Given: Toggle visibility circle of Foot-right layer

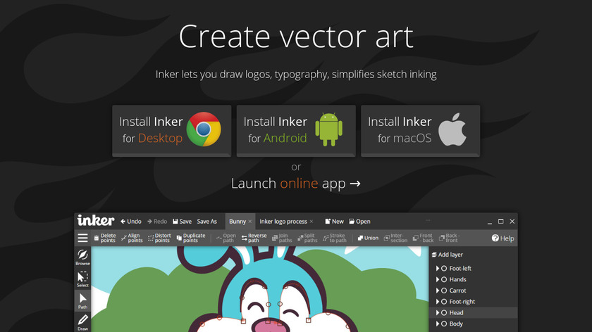Looking at the screenshot, I should tap(444, 302).
